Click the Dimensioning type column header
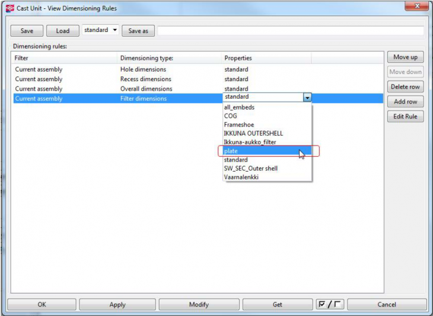Image resolution: width=433 pixels, height=316 pixels. click(169, 58)
